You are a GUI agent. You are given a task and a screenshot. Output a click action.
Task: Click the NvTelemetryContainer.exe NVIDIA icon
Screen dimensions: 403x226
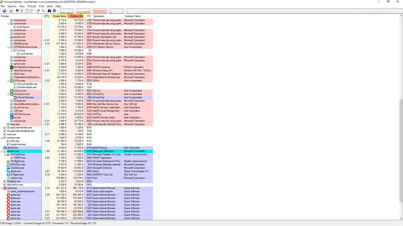click(x=12, y=67)
